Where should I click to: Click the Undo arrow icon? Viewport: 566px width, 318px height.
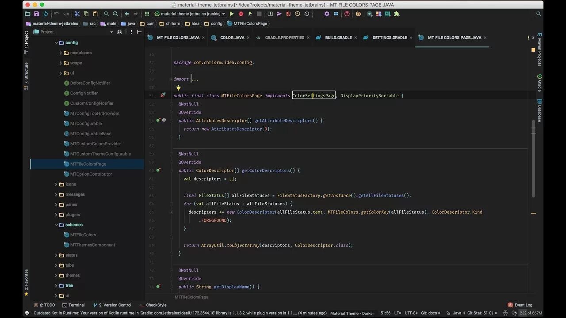(x=57, y=14)
